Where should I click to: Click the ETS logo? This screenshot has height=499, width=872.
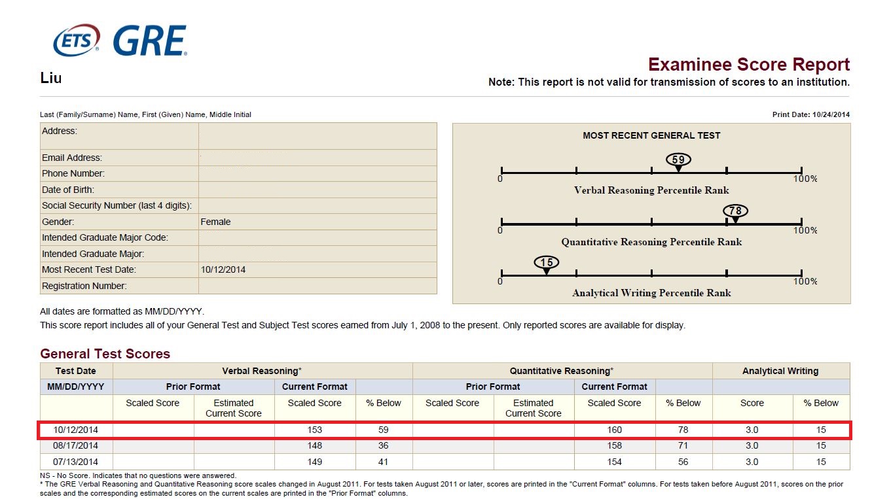(x=77, y=41)
